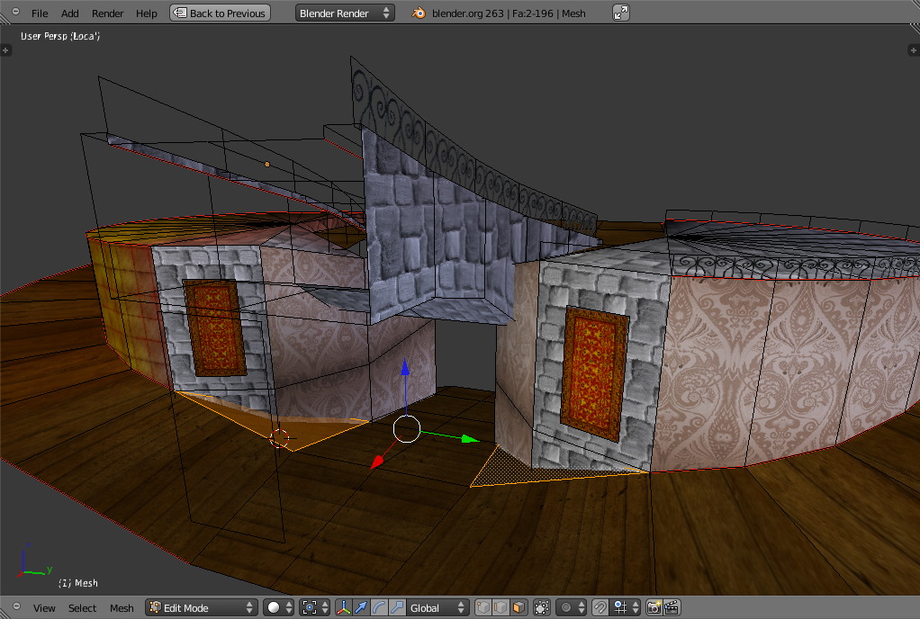Click the blue Z-axis manipulator arrow

pos(405,369)
